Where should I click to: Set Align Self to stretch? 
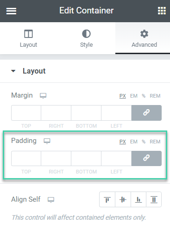[x=154, y=199]
